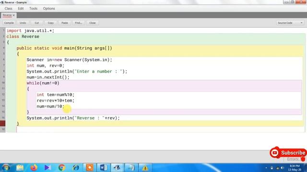Image resolution: width=307 pixels, height=172 pixels.
Task: Click the Find... button
Action: (x=79, y=23)
